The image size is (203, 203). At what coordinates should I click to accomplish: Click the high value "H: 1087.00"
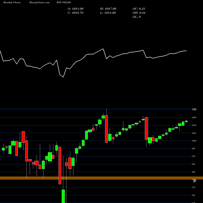[x=108, y=9]
